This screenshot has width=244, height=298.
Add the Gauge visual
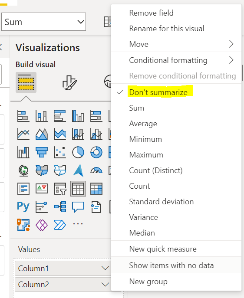click(96, 170)
